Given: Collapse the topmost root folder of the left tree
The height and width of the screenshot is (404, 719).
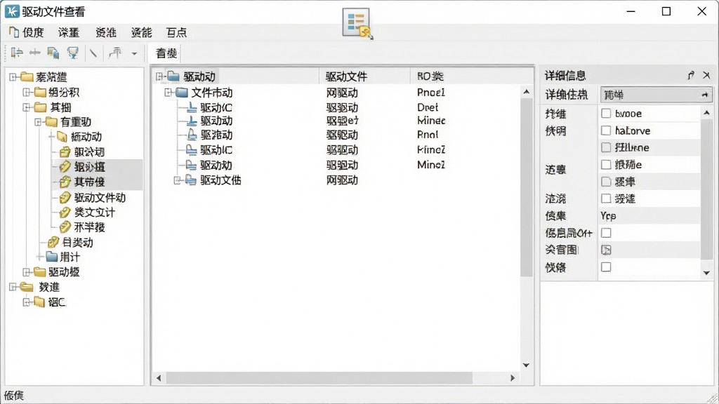Looking at the screenshot, I should [x=13, y=77].
